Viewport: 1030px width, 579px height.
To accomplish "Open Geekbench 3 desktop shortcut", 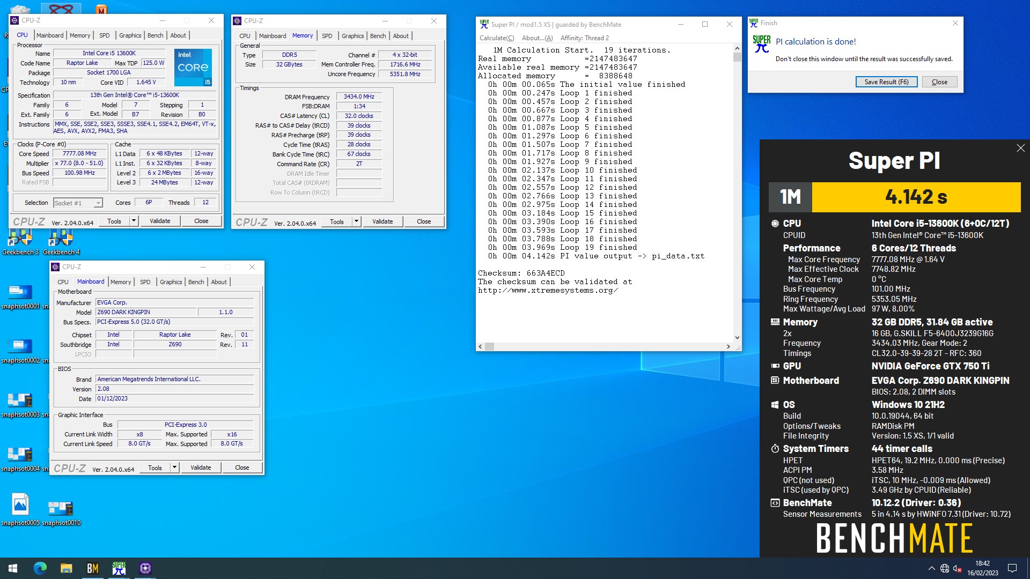I will click(x=20, y=241).
